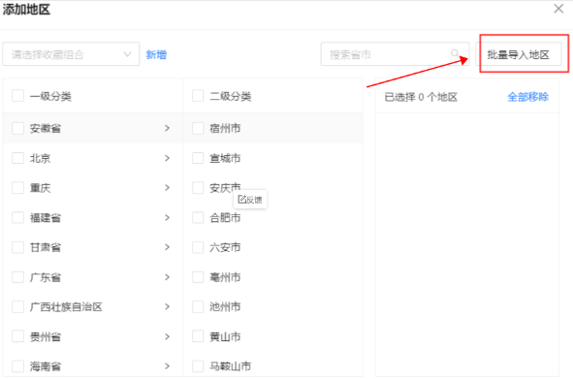This screenshot has height=379, width=573.
Task: Check the 甘肃省 checkbox
Action: click(x=17, y=247)
